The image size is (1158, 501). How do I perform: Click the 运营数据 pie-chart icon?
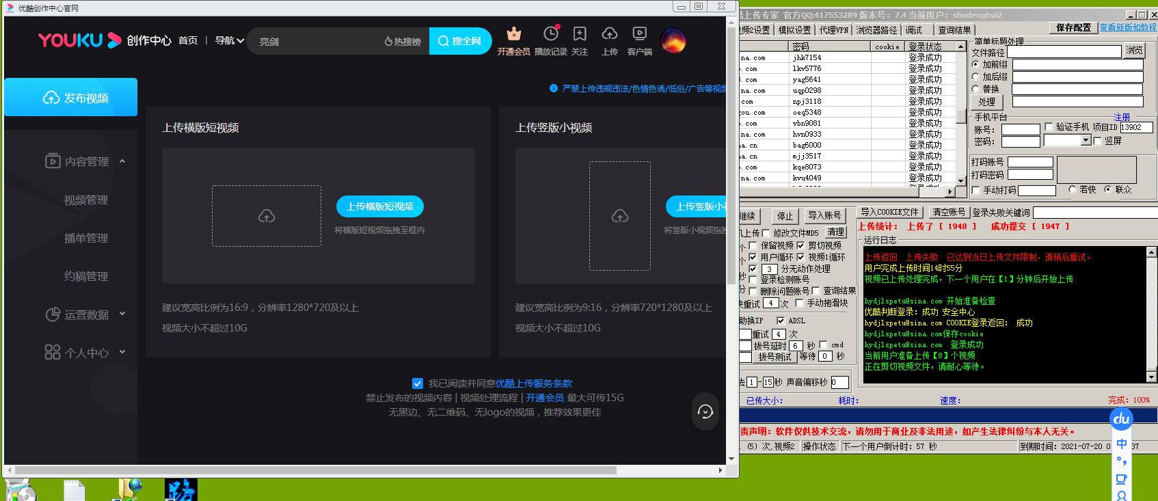[53, 314]
